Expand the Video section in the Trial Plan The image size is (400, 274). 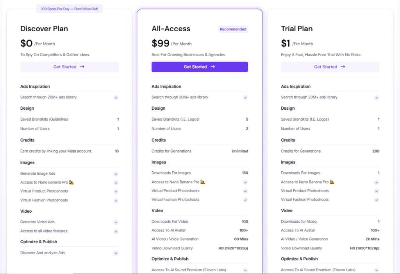(x=288, y=210)
